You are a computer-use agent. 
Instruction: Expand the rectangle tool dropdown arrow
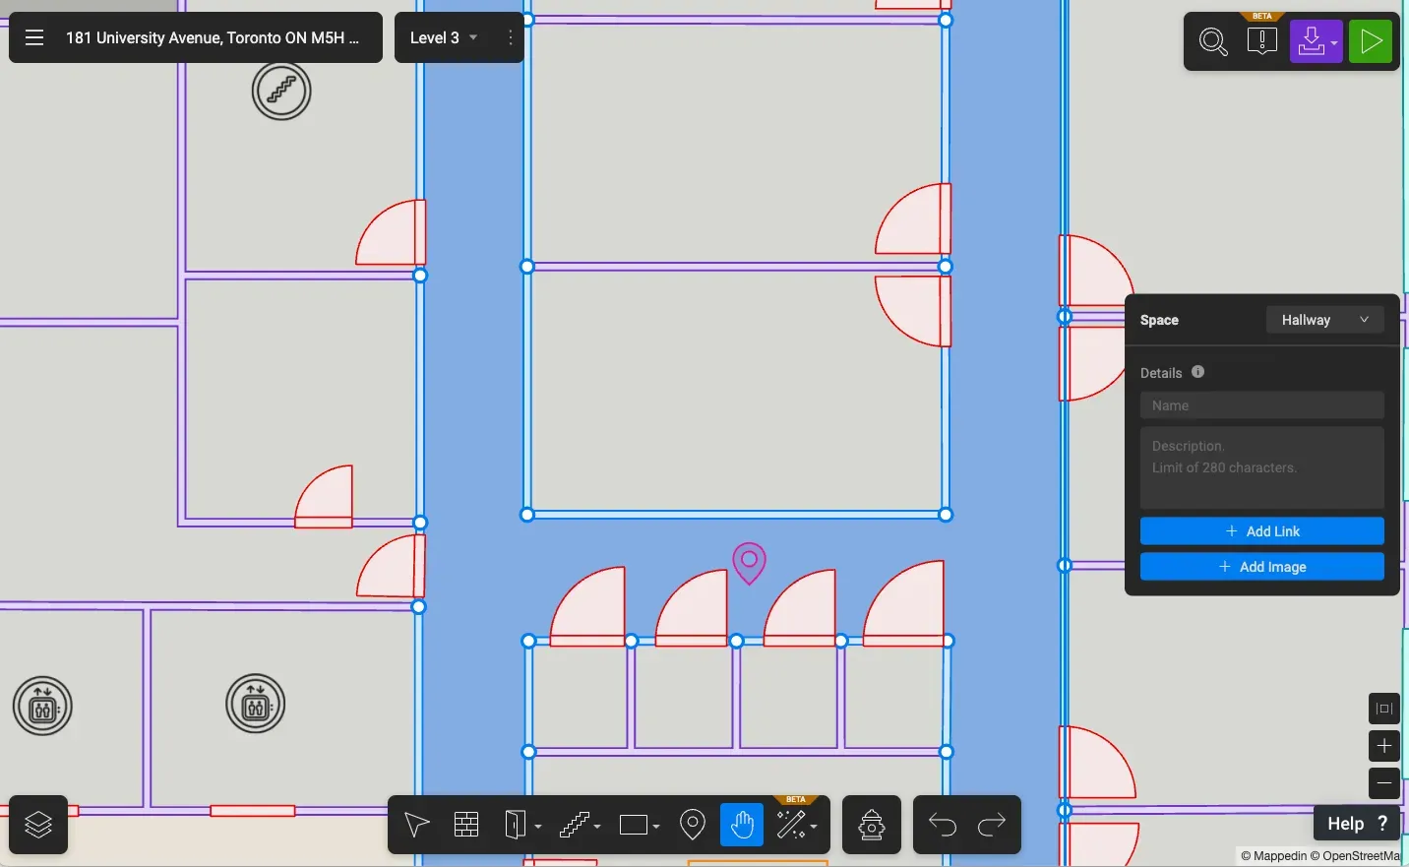(x=656, y=827)
